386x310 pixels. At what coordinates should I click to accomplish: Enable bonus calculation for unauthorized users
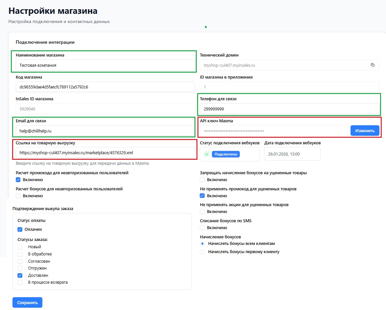(18, 196)
